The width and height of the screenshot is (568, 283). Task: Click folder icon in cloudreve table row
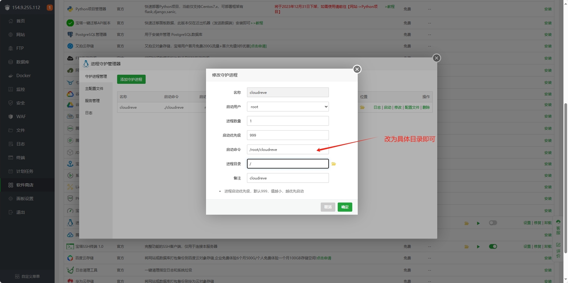[362, 107]
